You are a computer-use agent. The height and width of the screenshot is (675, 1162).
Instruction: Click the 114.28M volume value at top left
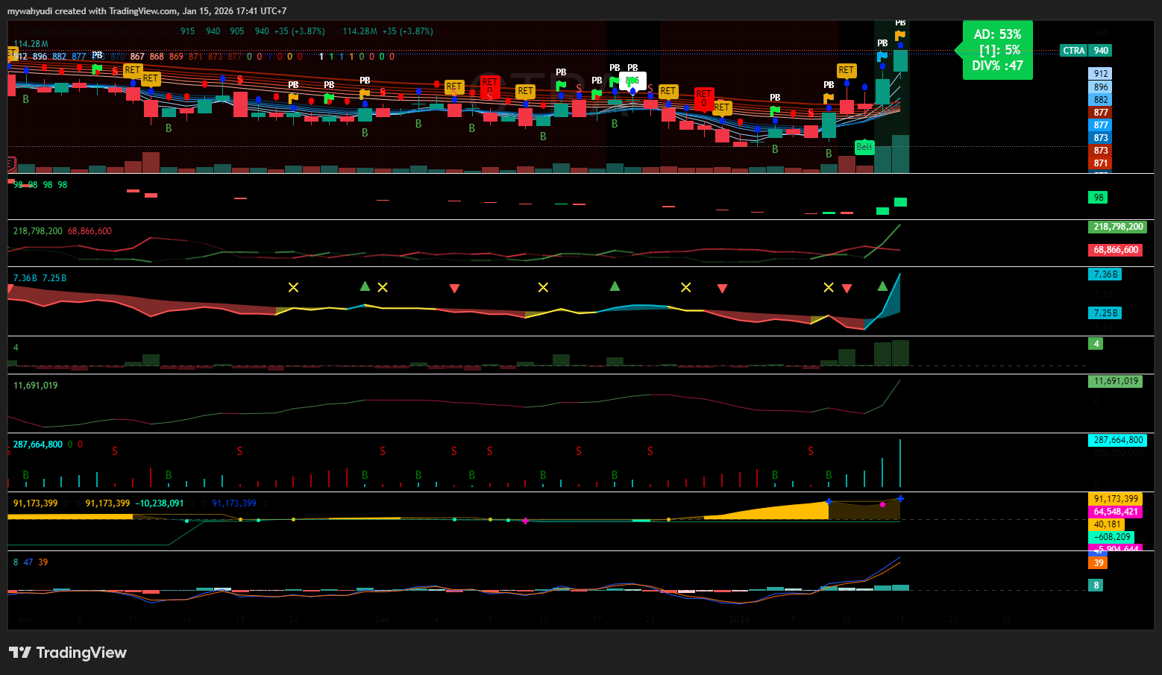click(x=31, y=44)
